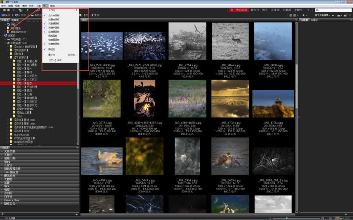This screenshot has width=353, height=220.
Task: Click the 【红一】生态 folder icon in path bar
Action: coord(81,15)
